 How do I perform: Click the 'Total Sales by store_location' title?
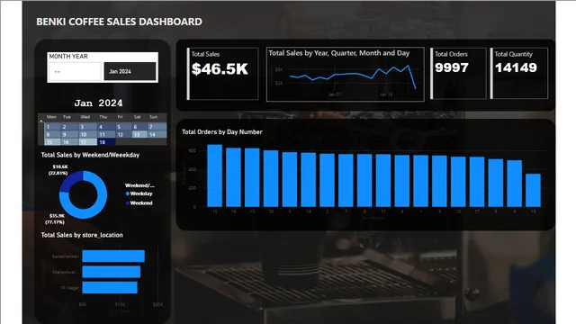pos(82,235)
